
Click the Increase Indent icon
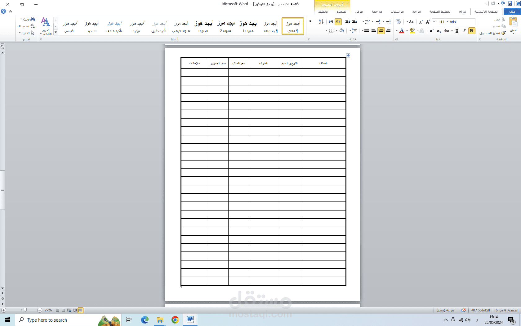pos(348,22)
